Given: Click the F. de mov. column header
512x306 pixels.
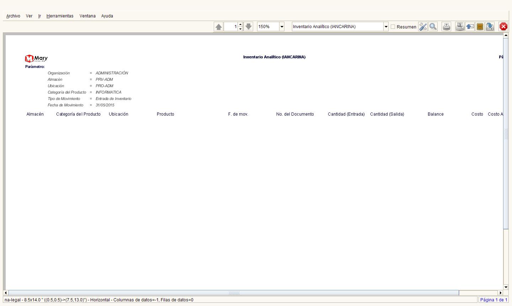Looking at the screenshot, I should click(238, 114).
